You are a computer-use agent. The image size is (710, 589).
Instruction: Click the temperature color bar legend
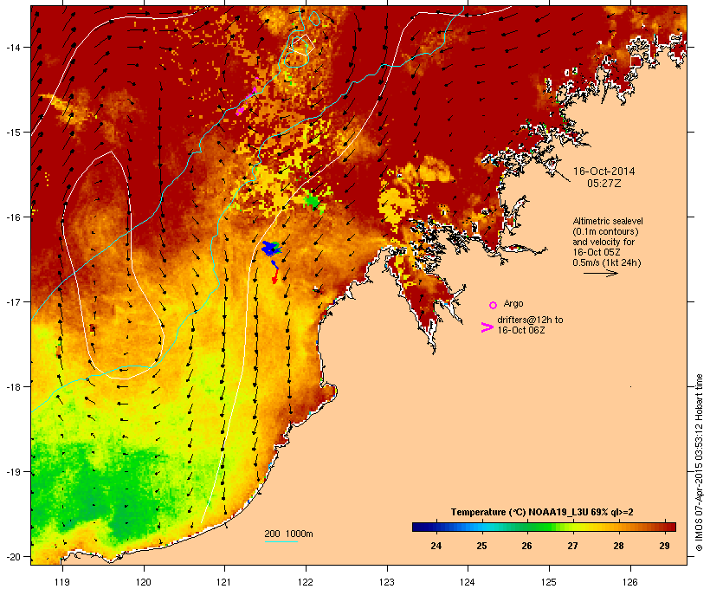click(544, 527)
